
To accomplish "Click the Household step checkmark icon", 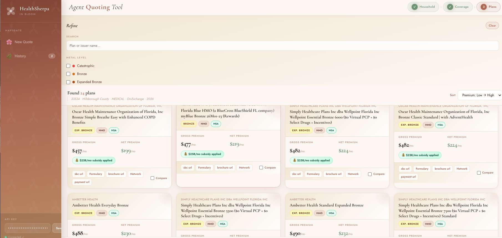I will coord(415,7).
